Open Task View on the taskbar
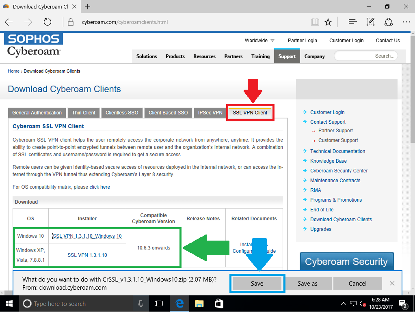Image resolution: width=415 pixels, height=312 pixels. (158, 304)
